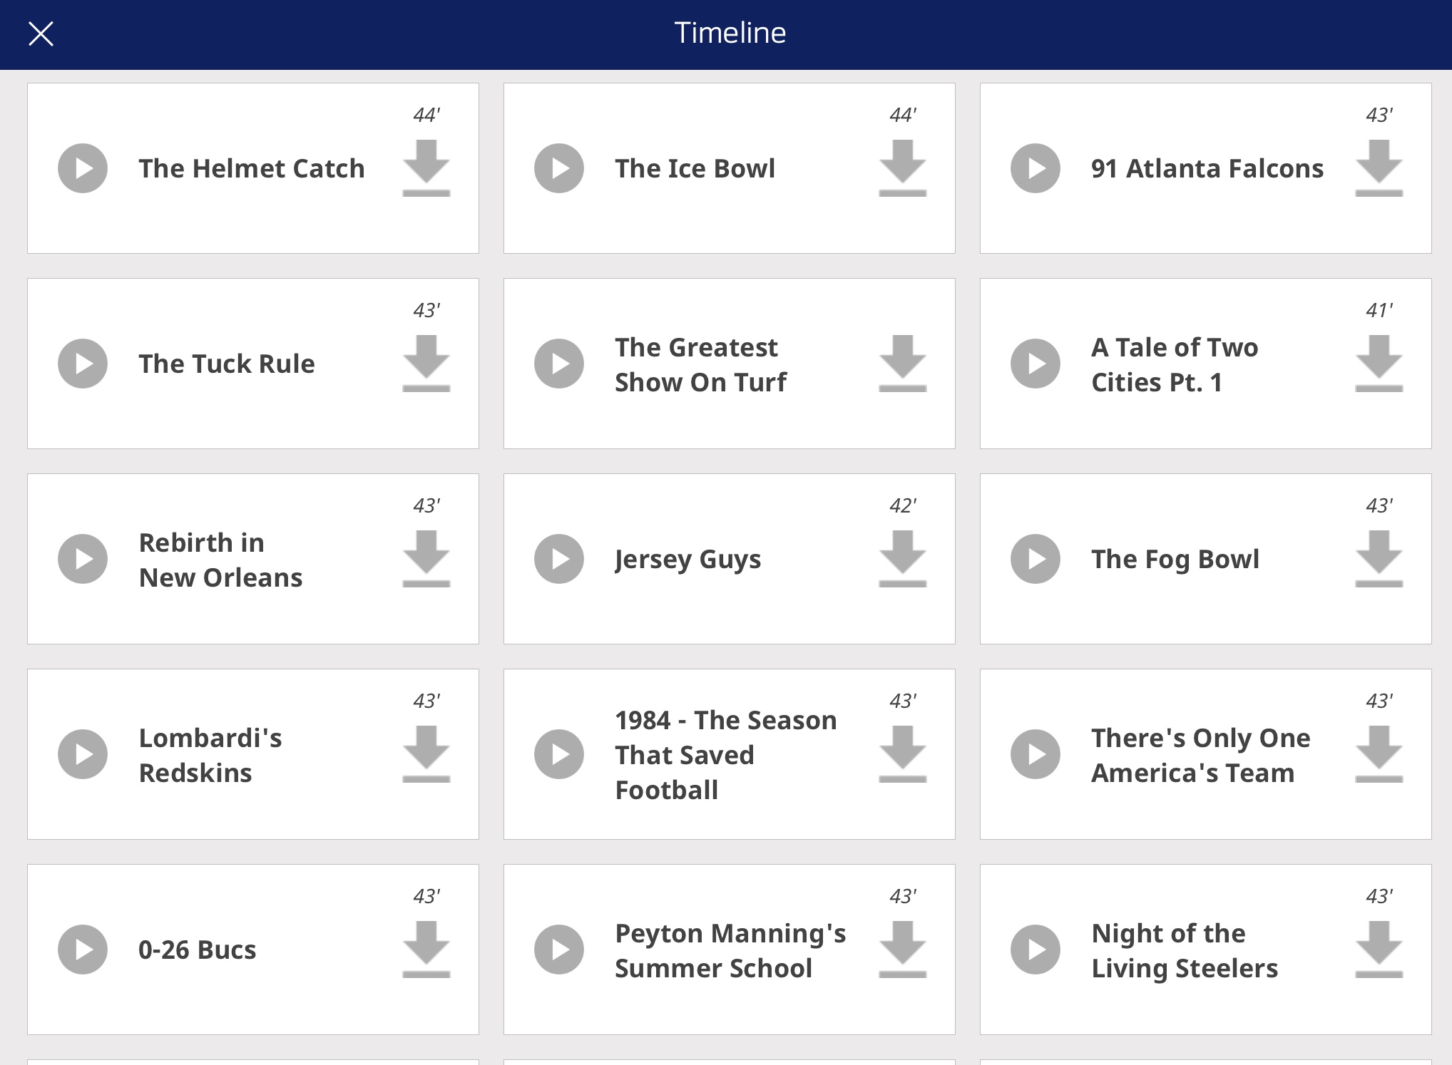The image size is (1452, 1065).
Task: Select the 0-26 Bucs title text
Action: 197,950
